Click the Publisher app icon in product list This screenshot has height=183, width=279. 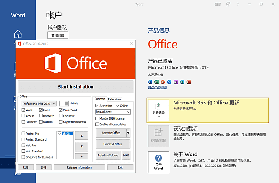coord(182,82)
